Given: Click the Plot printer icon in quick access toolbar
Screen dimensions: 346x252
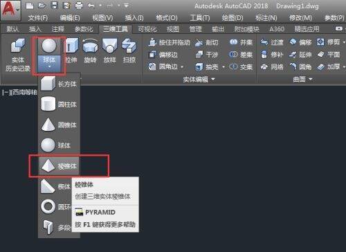Looking at the screenshot, I should pyautogui.click(x=79, y=6).
